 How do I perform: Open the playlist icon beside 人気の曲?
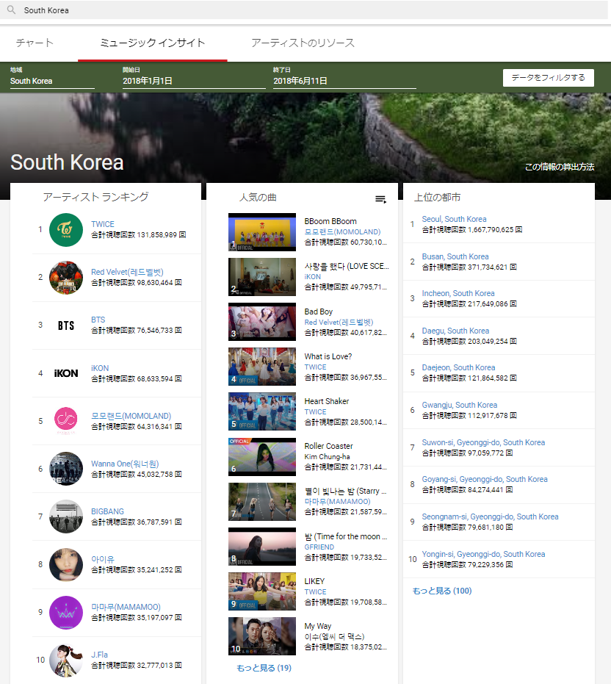coord(380,199)
